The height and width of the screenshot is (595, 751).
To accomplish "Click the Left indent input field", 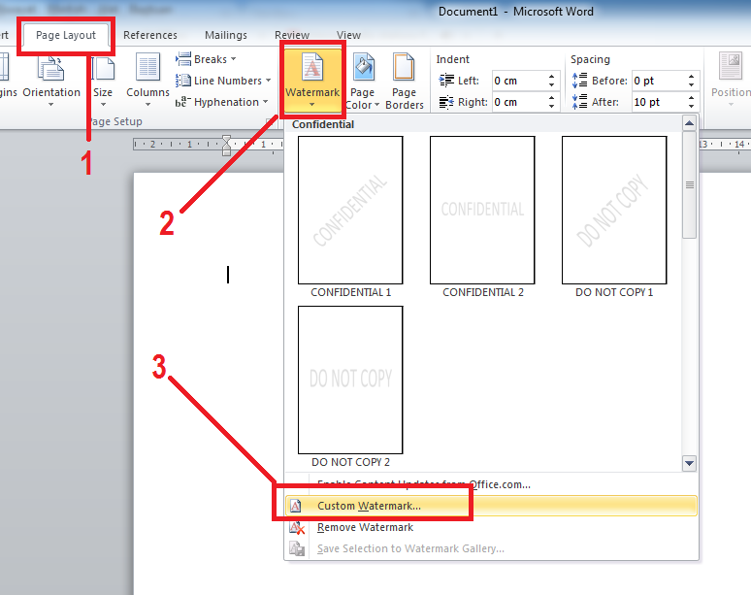I will (518, 81).
